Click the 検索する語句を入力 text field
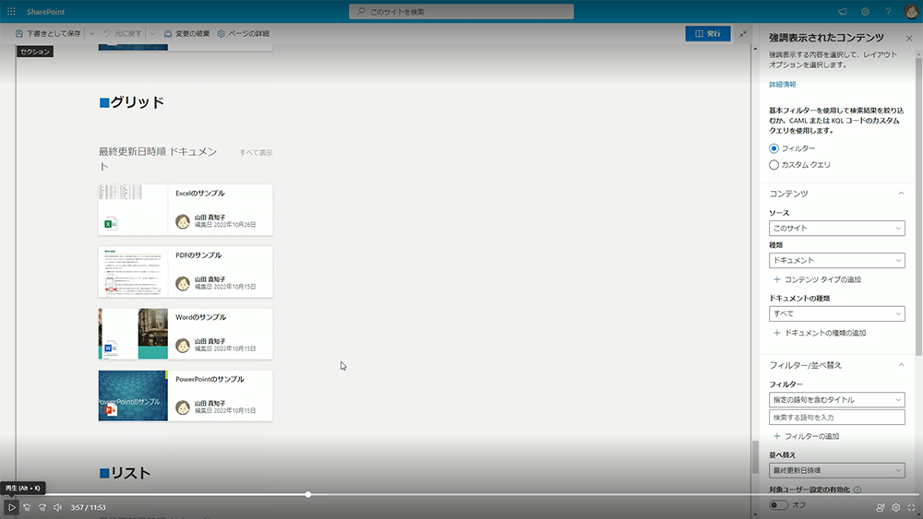The width and height of the screenshot is (923, 519). pyautogui.click(x=836, y=418)
